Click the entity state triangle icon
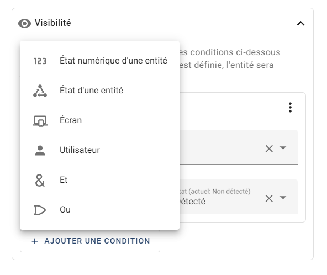This screenshot has height=275, width=327. pyautogui.click(x=40, y=91)
